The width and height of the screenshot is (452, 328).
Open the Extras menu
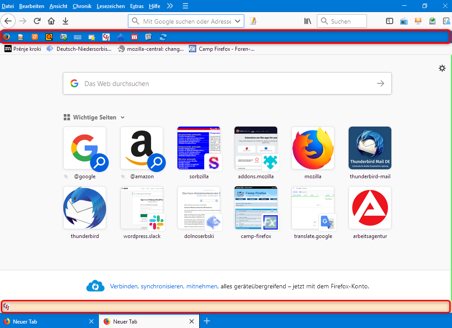click(x=137, y=6)
